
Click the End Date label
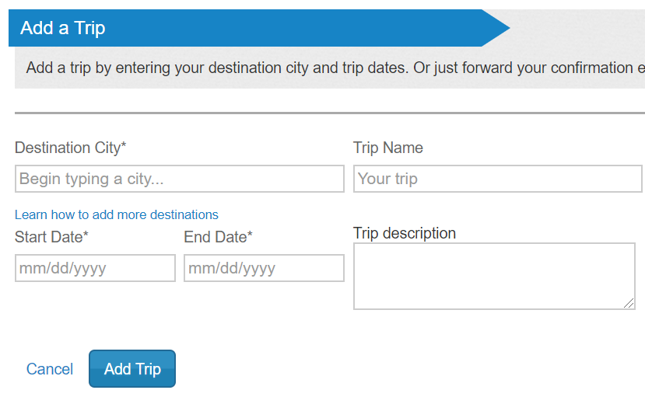pos(218,237)
